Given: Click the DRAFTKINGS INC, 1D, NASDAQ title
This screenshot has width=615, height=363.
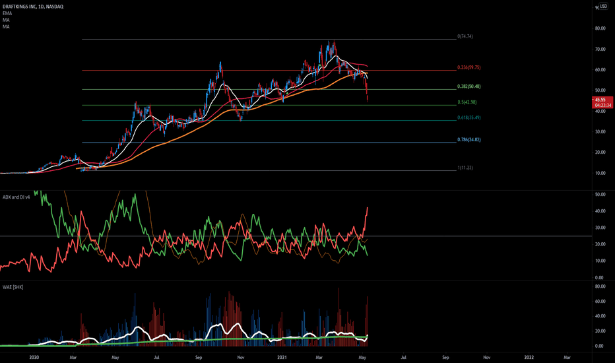Looking at the screenshot, I should coord(33,7).
